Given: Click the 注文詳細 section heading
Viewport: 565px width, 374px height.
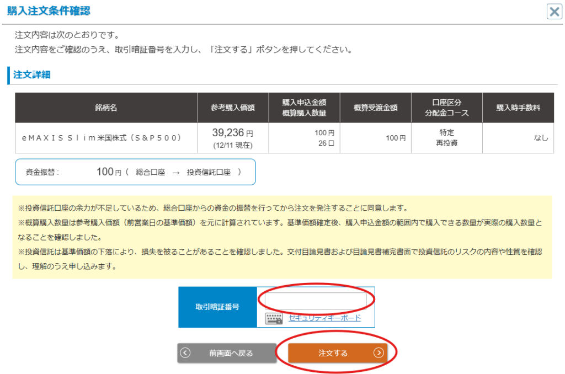Looking at the screenshot, I should point(32,74).
